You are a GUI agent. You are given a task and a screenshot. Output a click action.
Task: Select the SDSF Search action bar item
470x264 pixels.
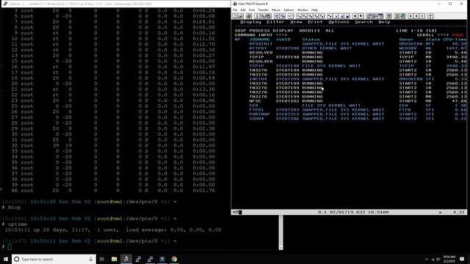(364, 22)
